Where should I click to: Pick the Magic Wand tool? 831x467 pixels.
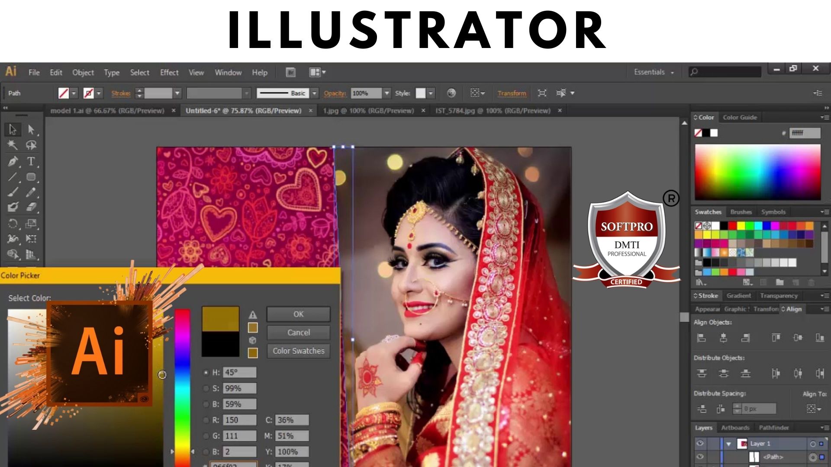coord(13,145)
